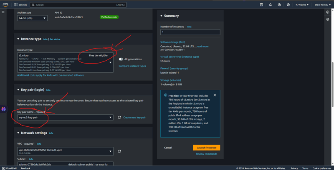The image size is (334, 170).
Task: Click the Cancel button
Action: tap(168, 148)
